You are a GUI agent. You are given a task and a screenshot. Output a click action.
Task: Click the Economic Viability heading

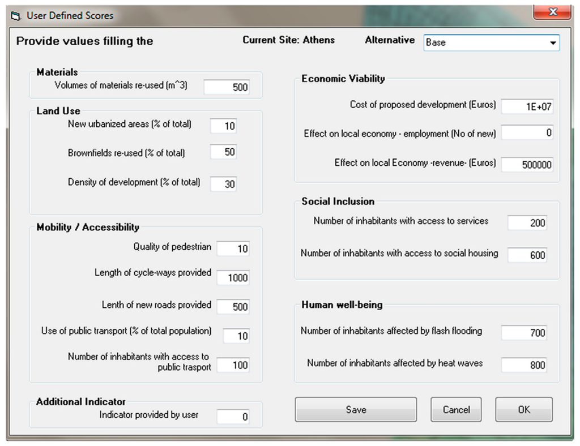click(343, 78)
